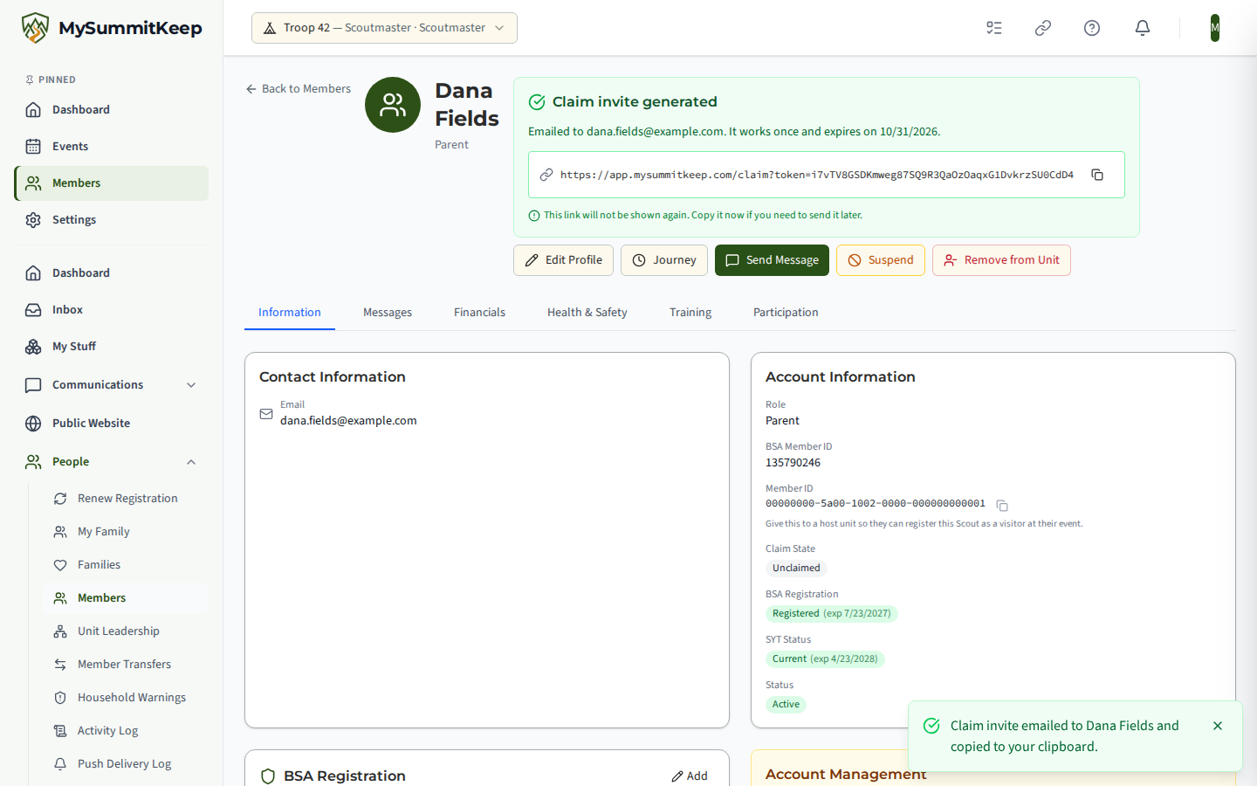1257x786 pixels.
Task: Dismiss the claim invite emailed toast
Action: click(x=1218, y=726)
